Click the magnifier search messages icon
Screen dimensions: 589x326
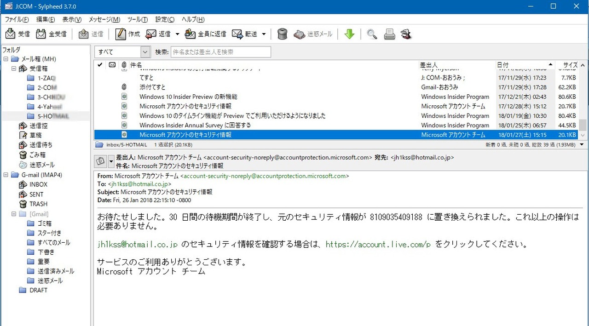[x=372, y=34]
